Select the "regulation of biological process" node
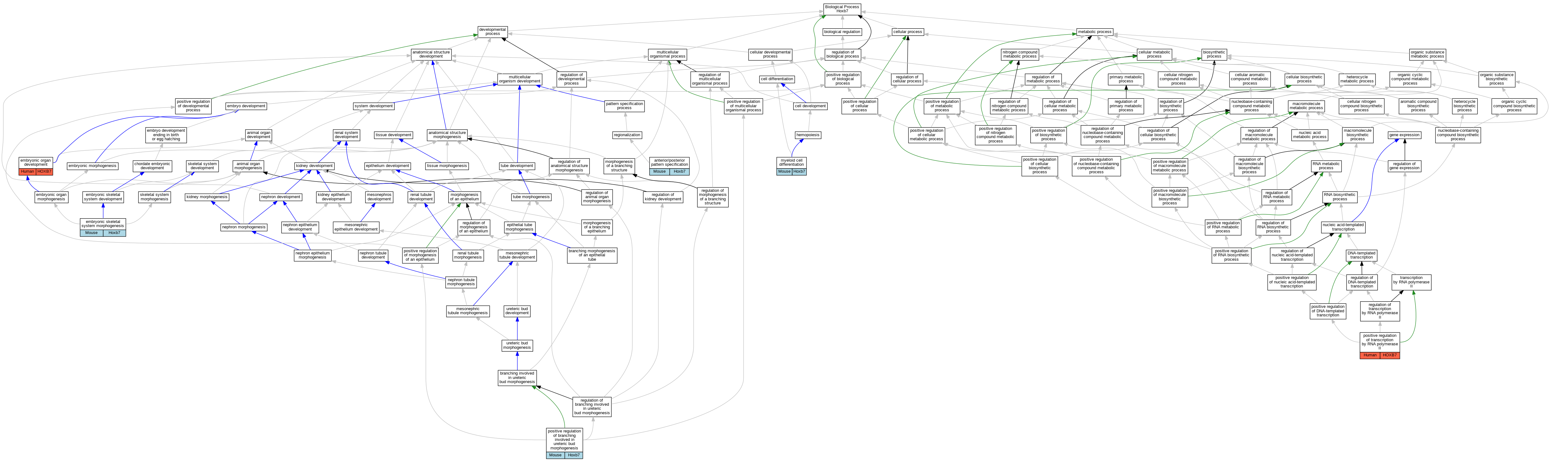Screen dimensions: 1550x462 point(843,54)
